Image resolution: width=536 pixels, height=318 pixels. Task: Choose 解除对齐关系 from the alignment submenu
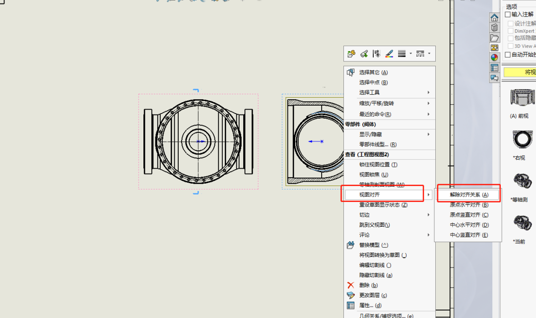click(469, 194)
